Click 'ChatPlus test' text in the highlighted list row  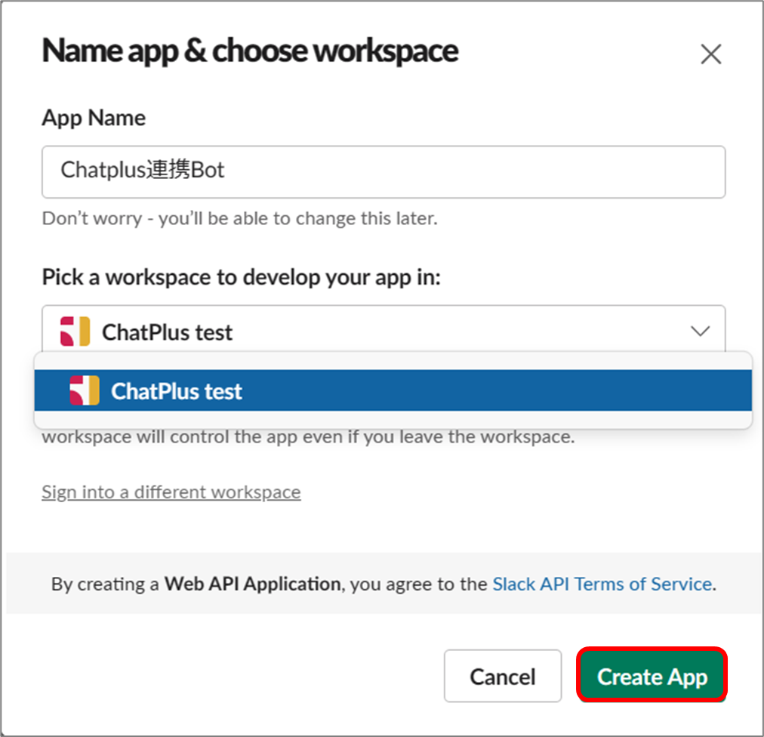177,391
